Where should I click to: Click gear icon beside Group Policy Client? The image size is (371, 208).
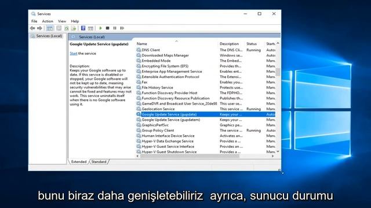(139, 131)
